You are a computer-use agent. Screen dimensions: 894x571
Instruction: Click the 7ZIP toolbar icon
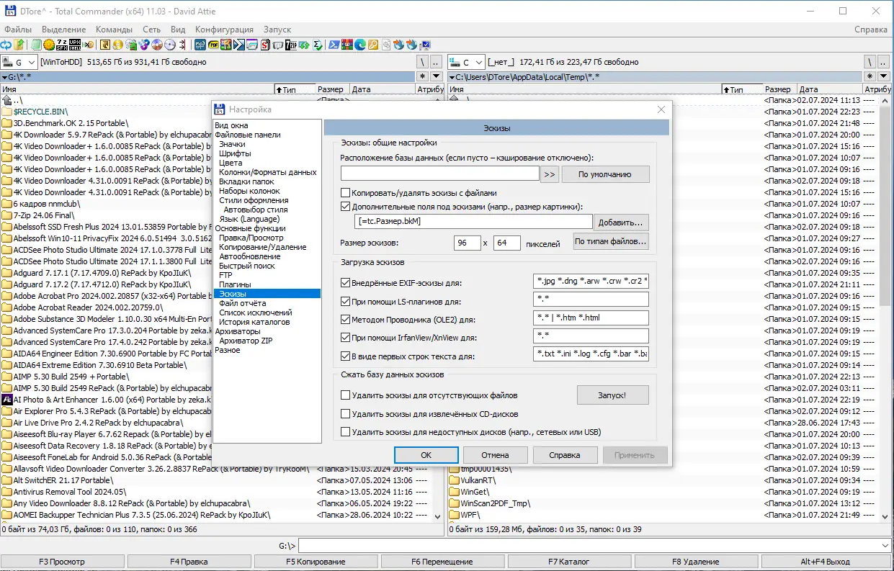point(291,45)
